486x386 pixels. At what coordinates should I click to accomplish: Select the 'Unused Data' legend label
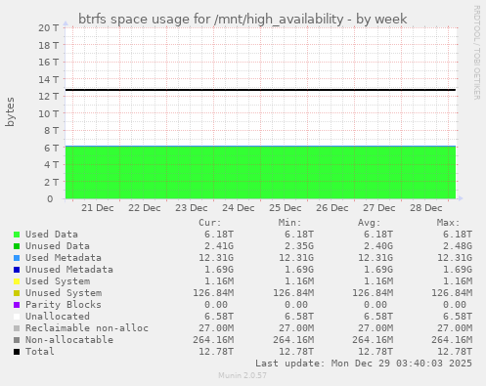[x=58, y=246]
